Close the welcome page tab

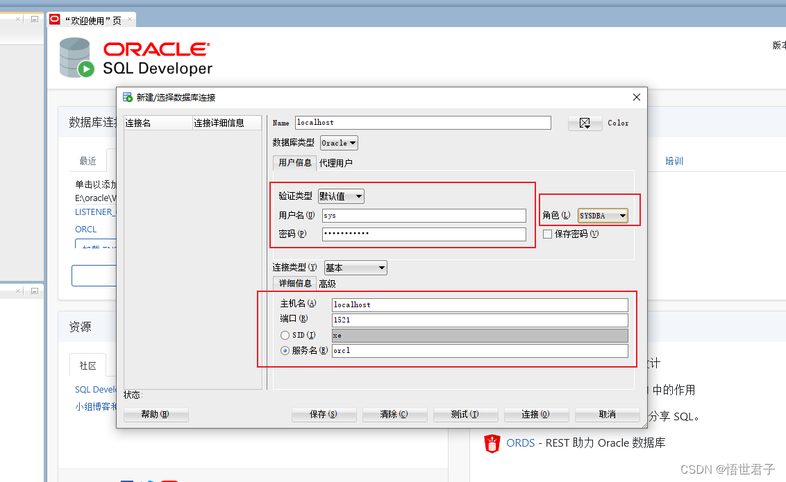tap(129, 19)
